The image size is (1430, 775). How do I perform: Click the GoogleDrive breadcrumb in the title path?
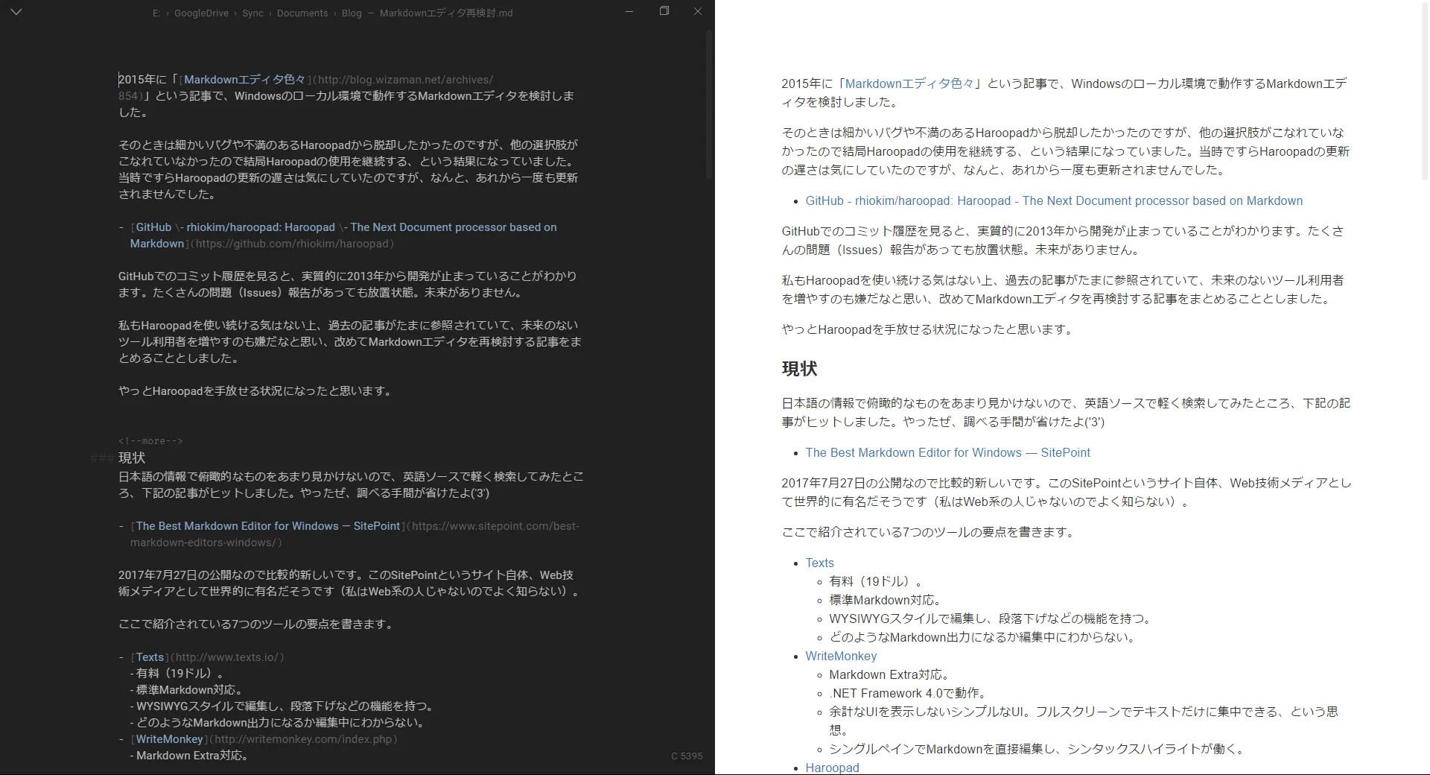pos(201,13)
